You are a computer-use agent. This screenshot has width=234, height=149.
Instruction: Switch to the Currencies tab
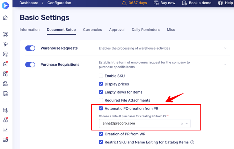(x=92, y=30)
